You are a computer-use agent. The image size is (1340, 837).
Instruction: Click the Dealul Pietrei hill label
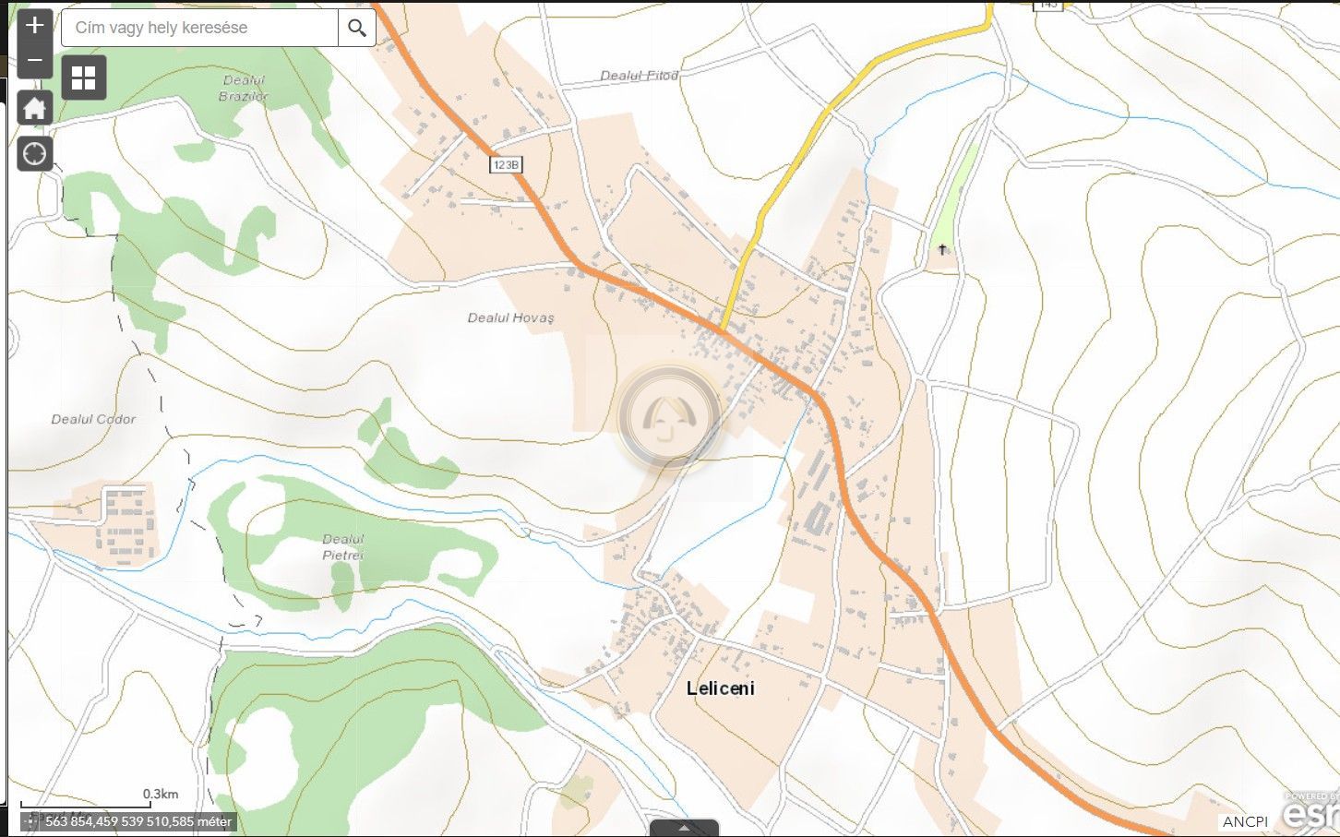pos(342,546)
